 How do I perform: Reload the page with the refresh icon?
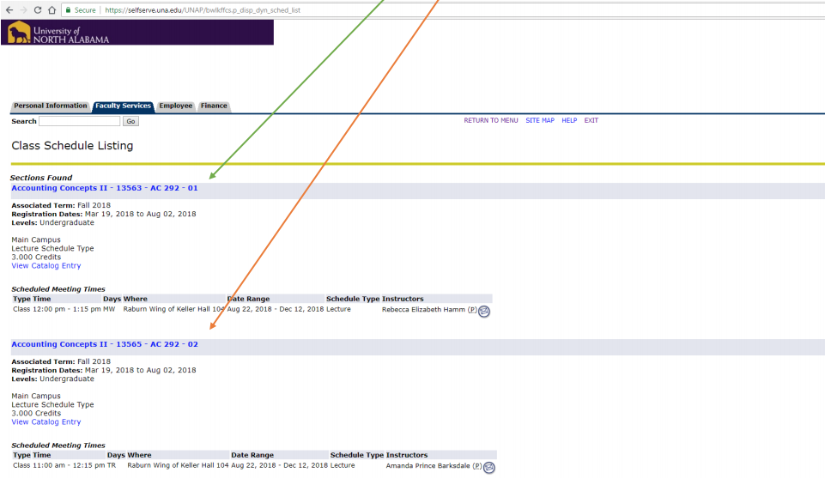click(37, 9)
